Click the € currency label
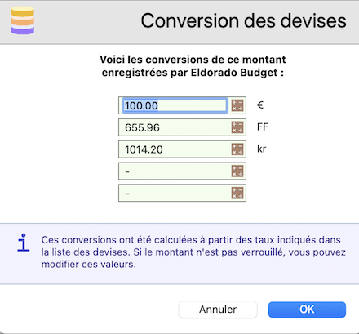The image size is (359, 334). pos(260,105)
